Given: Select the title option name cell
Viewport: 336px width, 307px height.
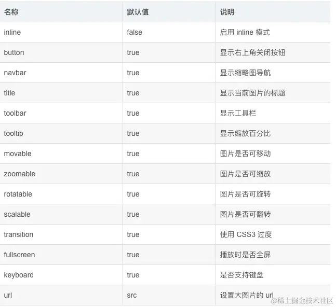Looking at the screenshot, I should tap(9, 93).
